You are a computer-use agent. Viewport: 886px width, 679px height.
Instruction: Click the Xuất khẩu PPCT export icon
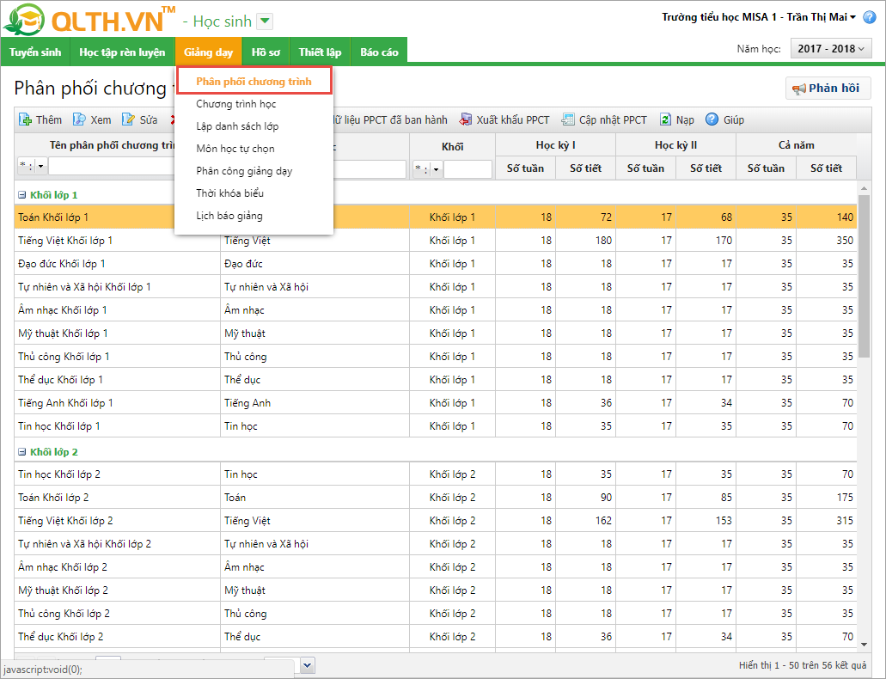point(466,120)
